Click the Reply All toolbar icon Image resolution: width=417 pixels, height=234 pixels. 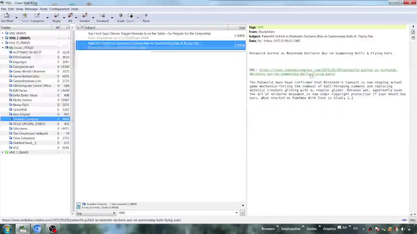pos(70,18)
